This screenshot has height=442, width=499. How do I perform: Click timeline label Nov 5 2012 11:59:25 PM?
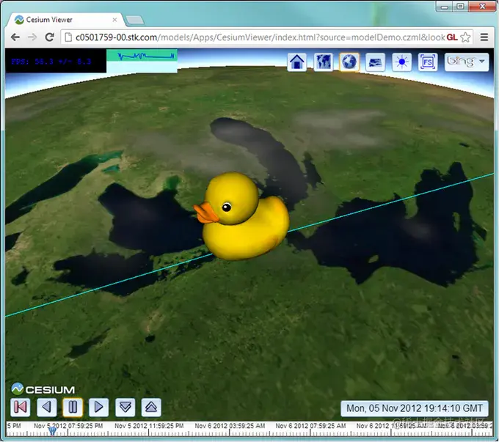149,425
